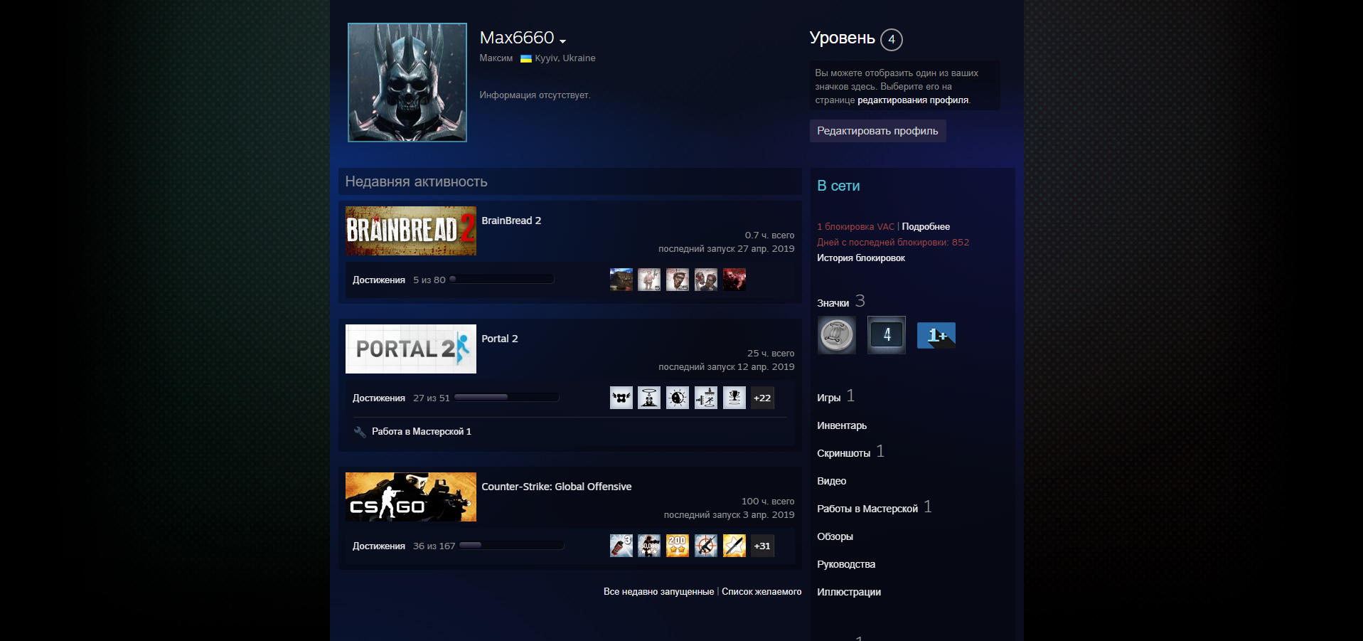This screenshot has width=1363, height=641.
Task: Open Работы в Мастерской sidebar link
Action: point(867,509)
